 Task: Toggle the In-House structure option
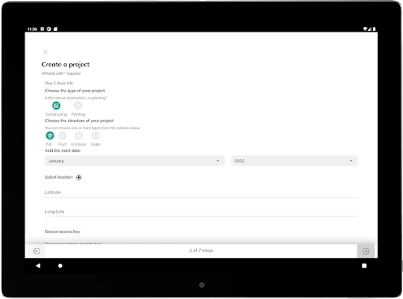point(78,136)
